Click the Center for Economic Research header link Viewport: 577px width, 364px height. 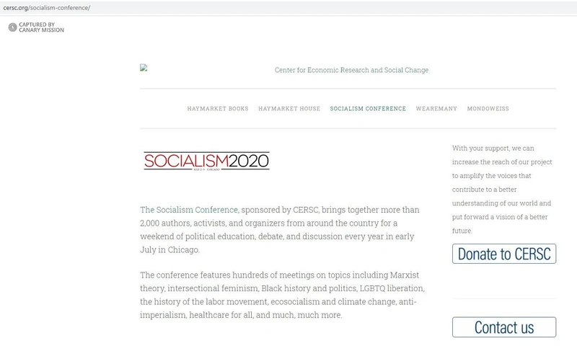[351, 70]
